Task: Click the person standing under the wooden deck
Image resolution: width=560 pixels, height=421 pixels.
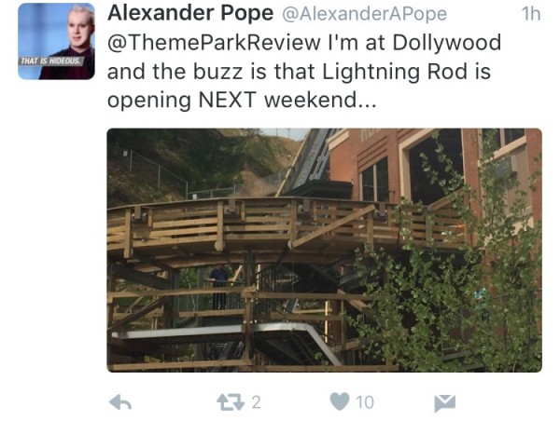Action: pyautogui.click(x=219, y=287)
